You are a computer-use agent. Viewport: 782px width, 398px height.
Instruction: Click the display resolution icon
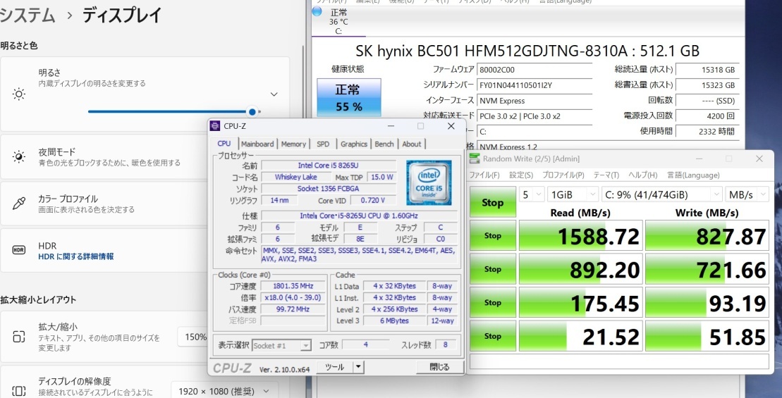[19, 391]
